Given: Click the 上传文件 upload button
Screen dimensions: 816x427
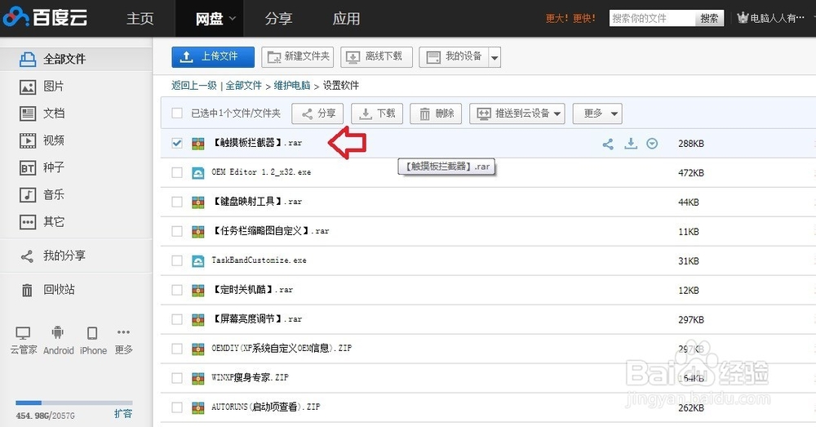Looking at the screenshot, I should pos(213,57).
